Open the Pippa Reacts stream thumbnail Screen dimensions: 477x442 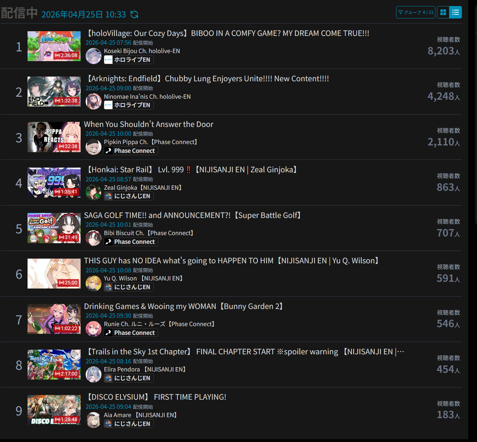(x=54, y=137)
